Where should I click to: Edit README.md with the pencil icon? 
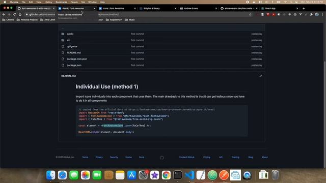pyautogui.click(x=260, y=76)
